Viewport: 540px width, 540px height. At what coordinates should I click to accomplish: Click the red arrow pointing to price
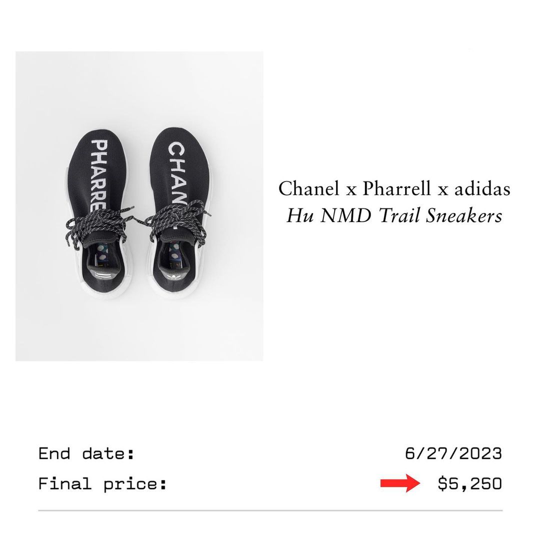400,483
